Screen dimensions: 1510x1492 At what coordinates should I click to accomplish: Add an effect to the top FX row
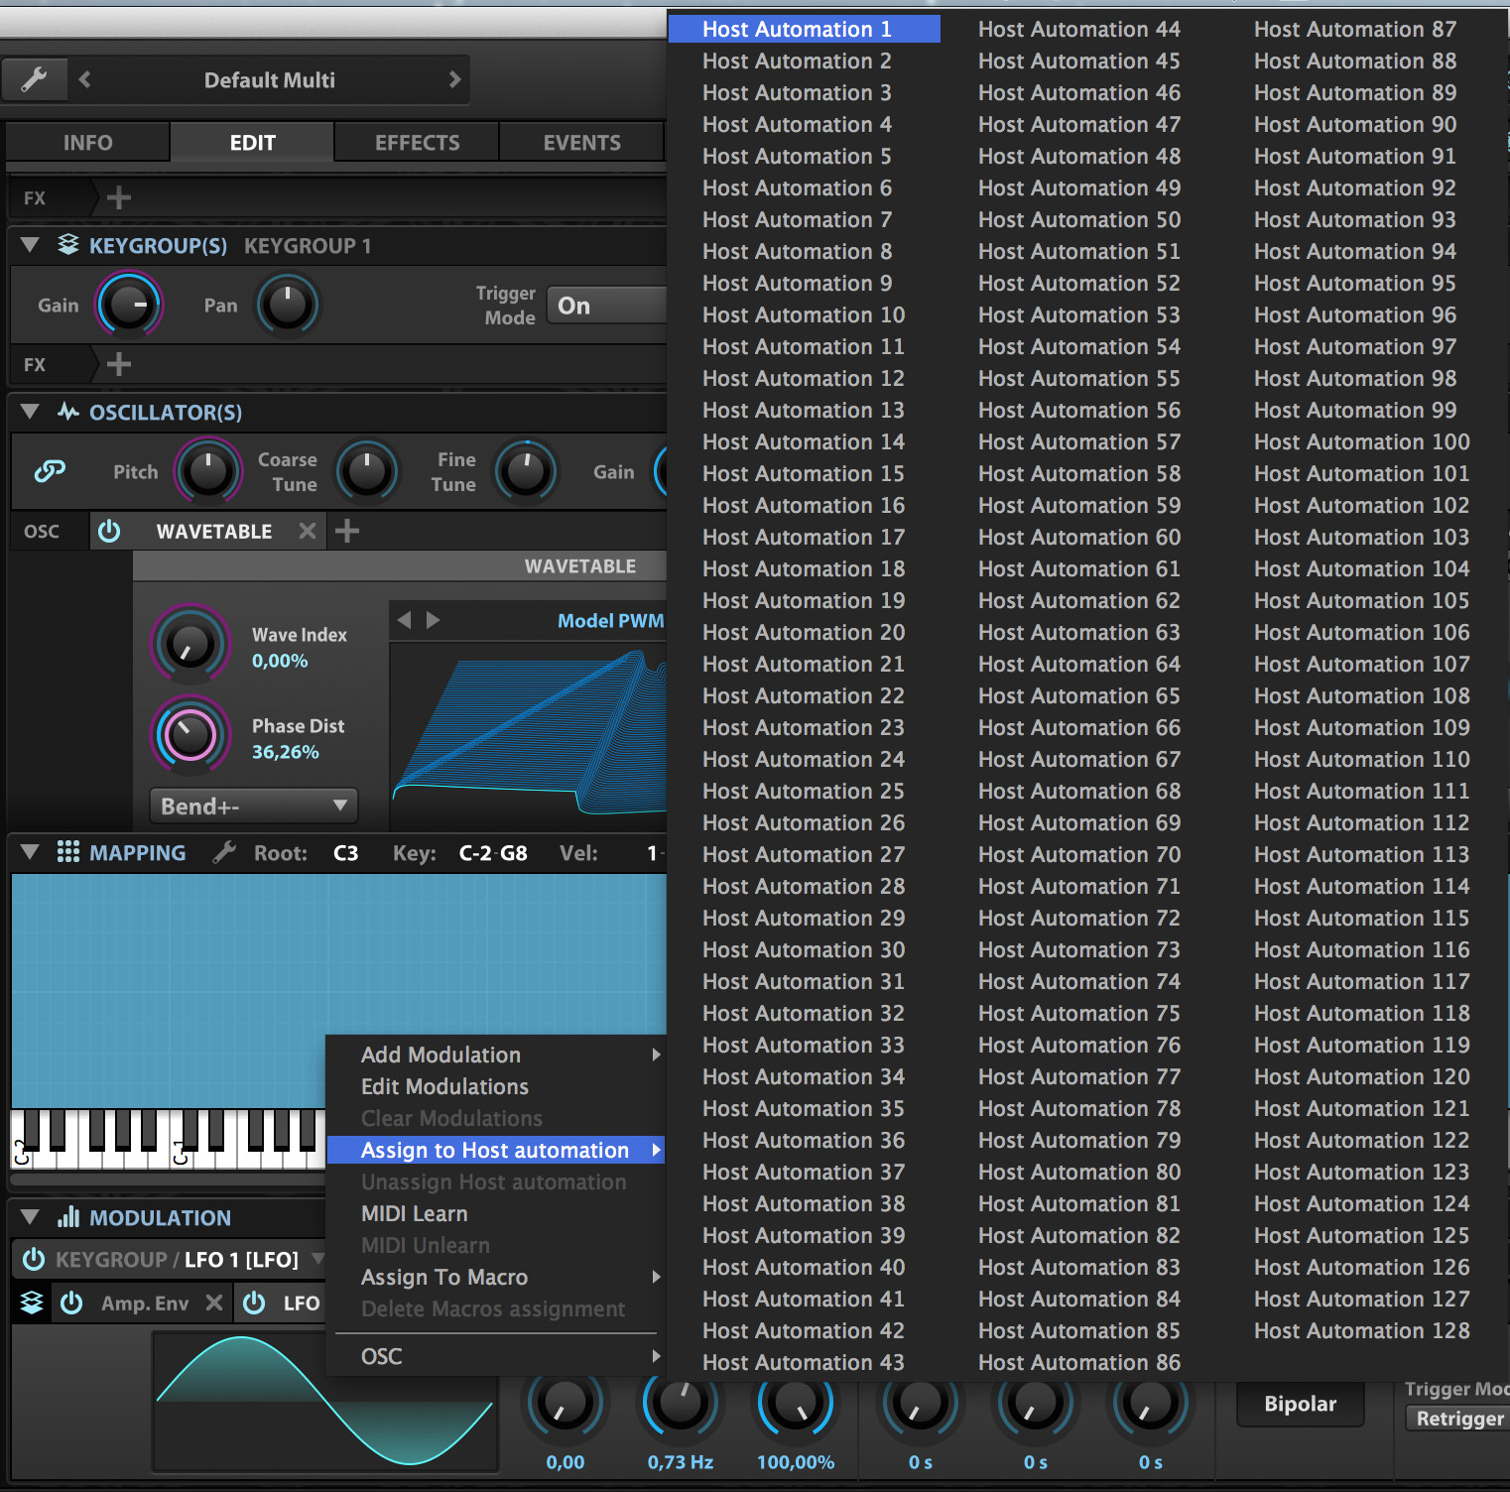pyautogui.click(x=119, y=198)
